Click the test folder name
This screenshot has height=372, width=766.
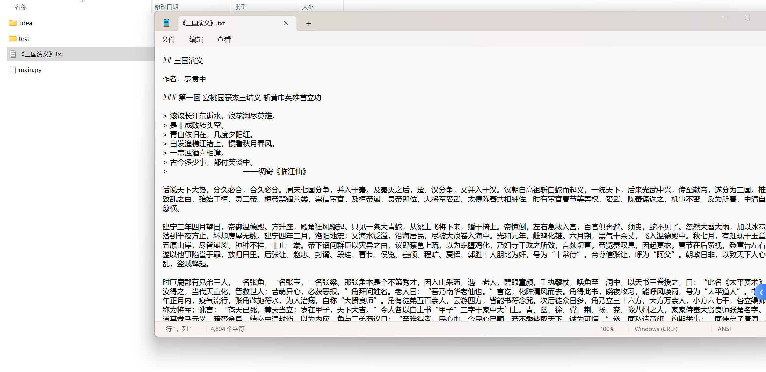point(24,39)
